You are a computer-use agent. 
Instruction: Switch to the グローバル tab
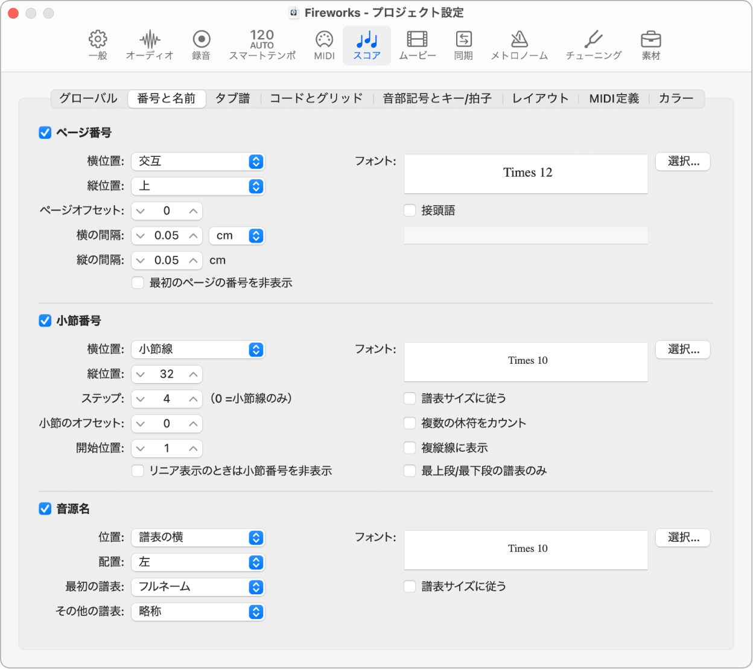[88, 98]
